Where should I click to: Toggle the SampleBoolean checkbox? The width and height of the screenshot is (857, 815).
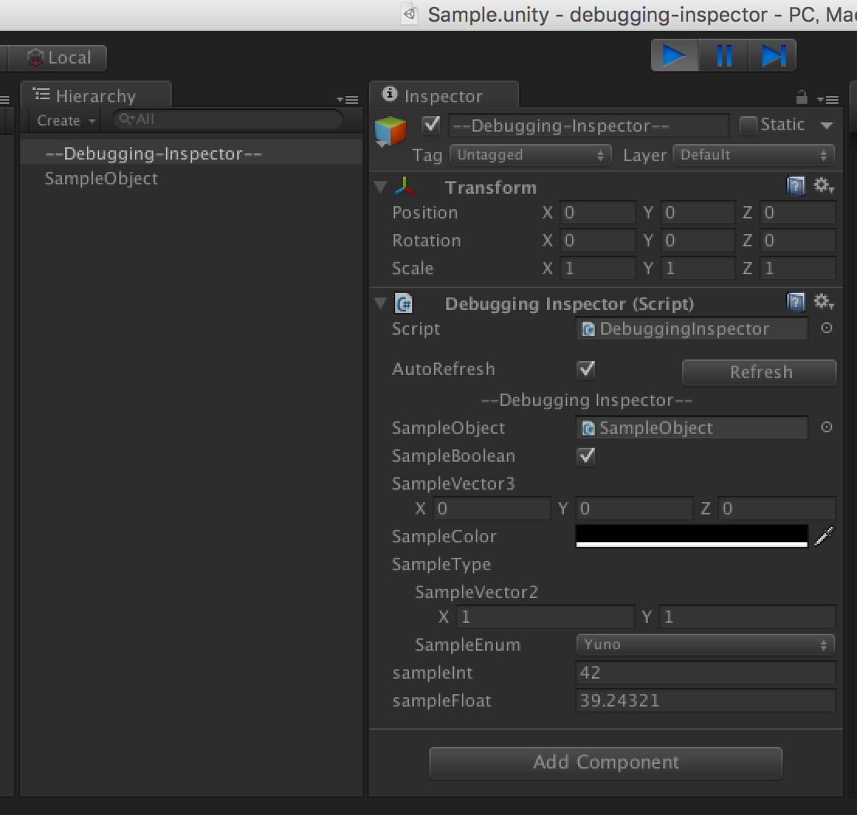click(587, 456)
